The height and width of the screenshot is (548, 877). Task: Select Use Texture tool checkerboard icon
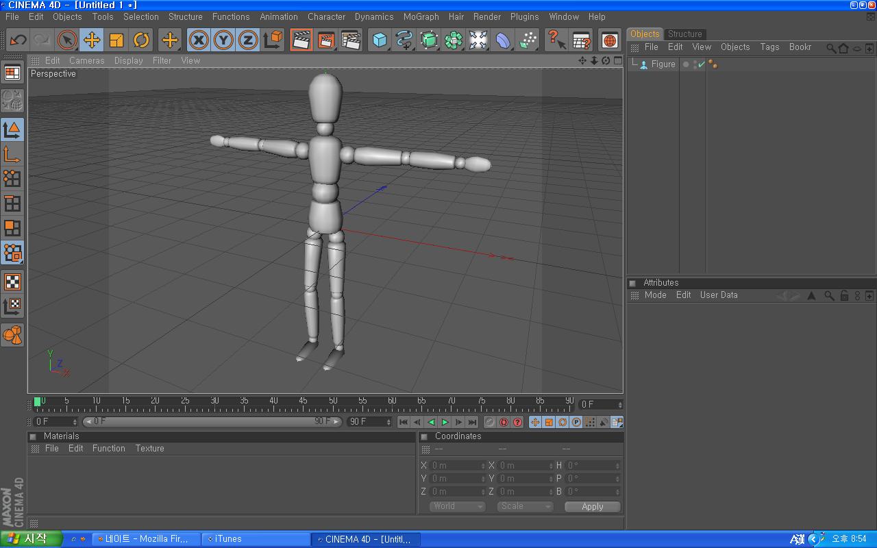tap(12, 282)
